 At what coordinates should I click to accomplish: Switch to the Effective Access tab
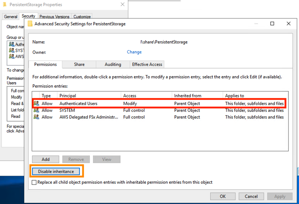pyautogui.click(x=147, y=64)
